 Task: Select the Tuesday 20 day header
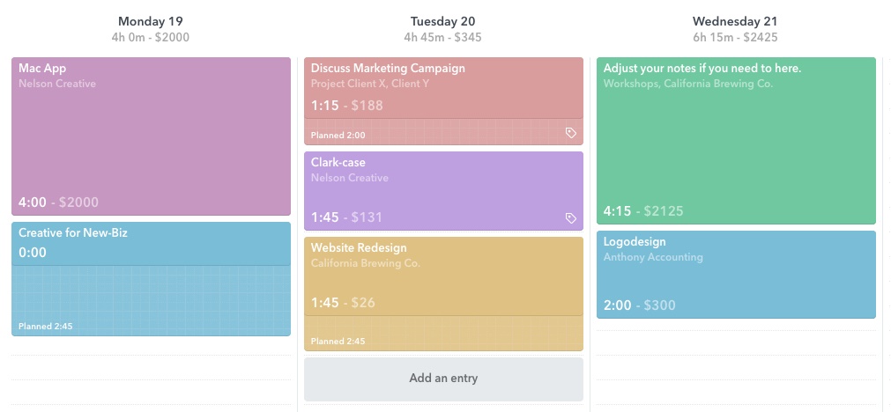(442, 21)
